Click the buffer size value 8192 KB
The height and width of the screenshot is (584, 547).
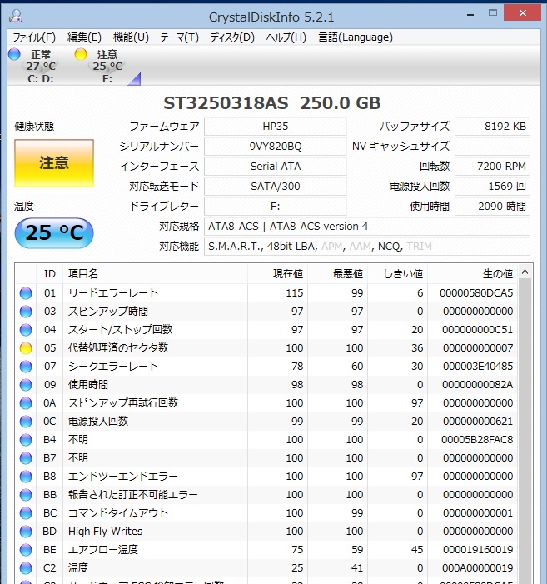point(492,127)
